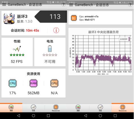Image resolution: width=134 pixels, height=119 pixels.
Task: Tap the 资源使用 section heading
Action: [x=33, y=74]
